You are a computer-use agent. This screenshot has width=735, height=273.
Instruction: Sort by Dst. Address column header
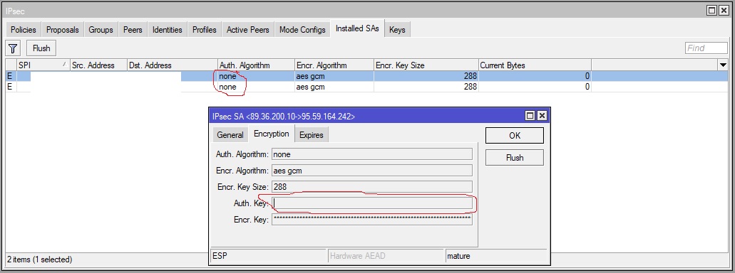pyautogui.click(x=173, y=65)
